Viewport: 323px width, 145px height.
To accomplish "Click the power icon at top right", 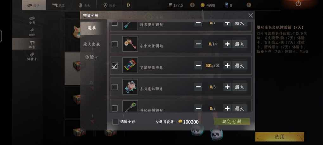I will point(298,3).
